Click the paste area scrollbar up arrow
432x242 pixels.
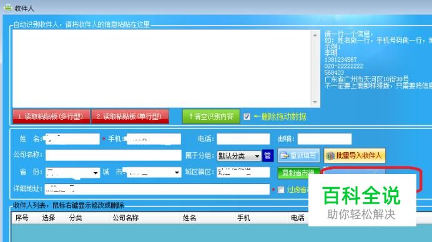315,35
